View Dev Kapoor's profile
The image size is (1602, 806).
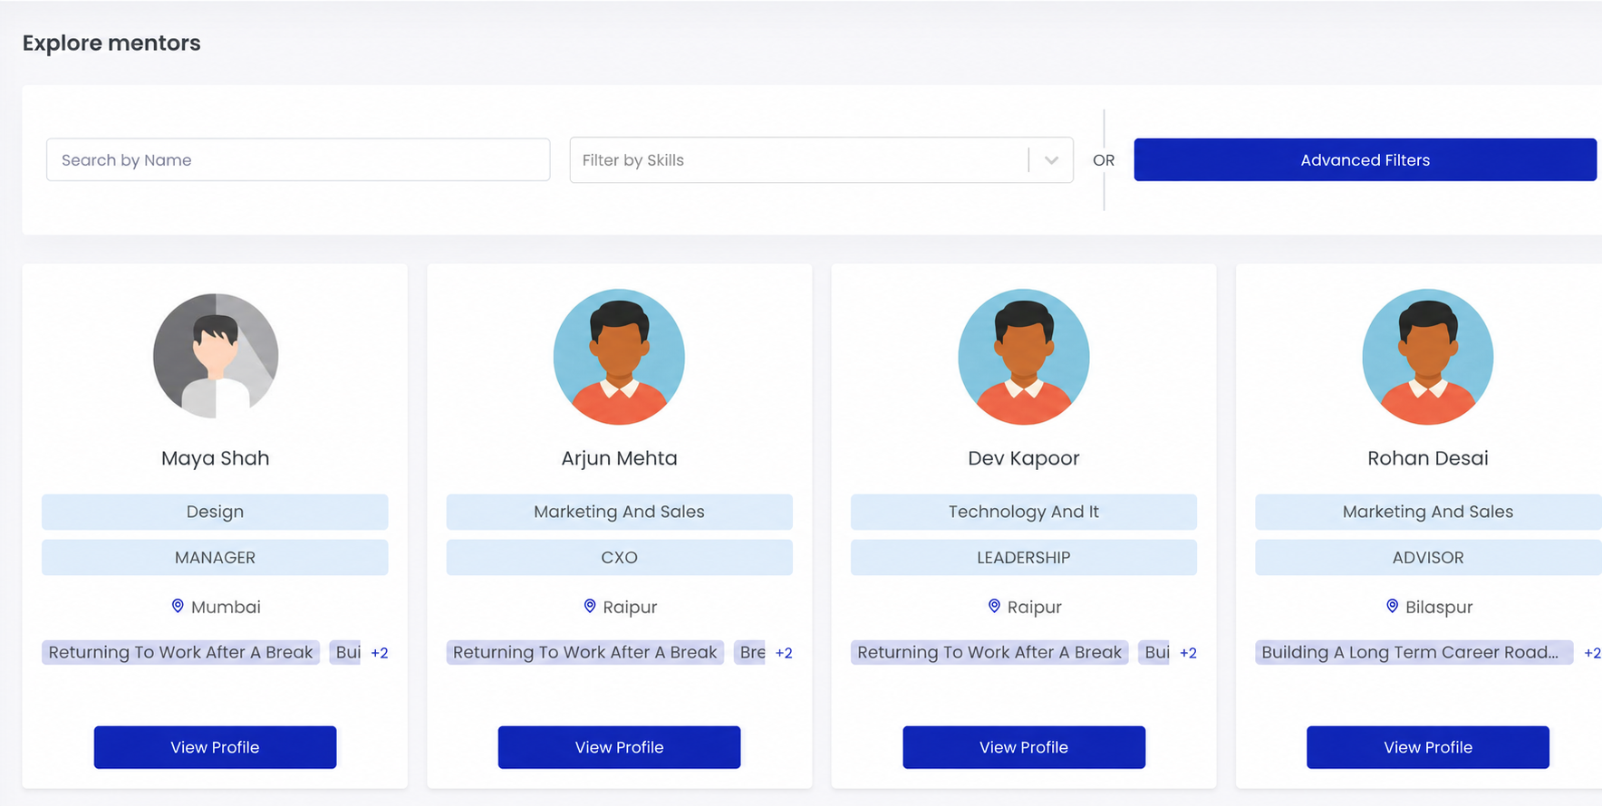click(x=1024, y=747)
